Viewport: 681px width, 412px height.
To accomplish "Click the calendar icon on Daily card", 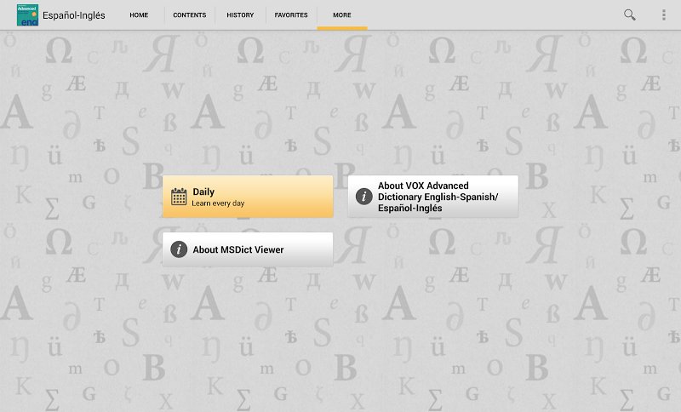I will click(x=179, y=197).
